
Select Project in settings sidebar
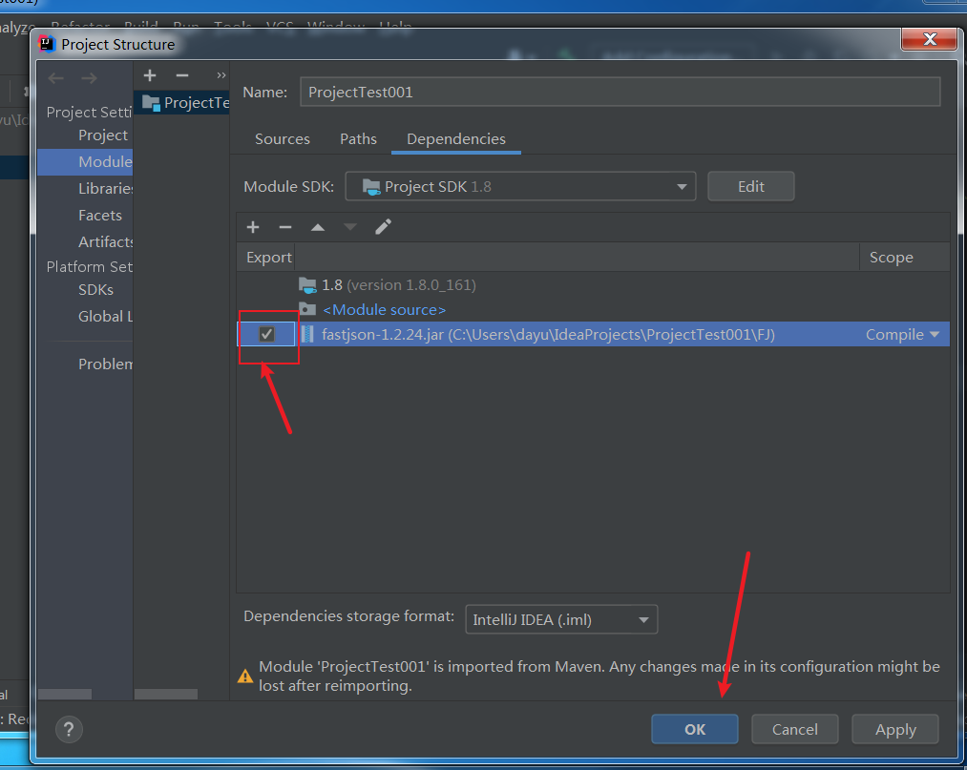103,135
